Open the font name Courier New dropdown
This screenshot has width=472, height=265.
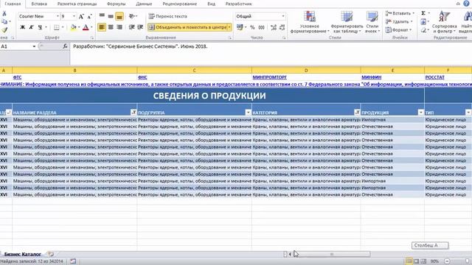(58, 16)
